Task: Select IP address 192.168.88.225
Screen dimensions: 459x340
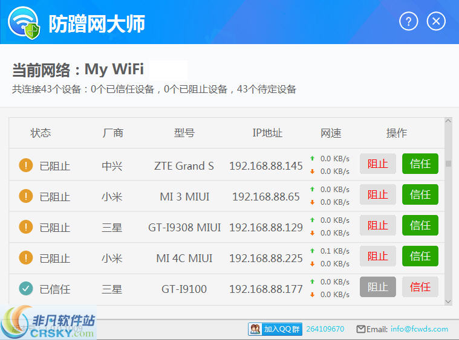Action: 266,258
